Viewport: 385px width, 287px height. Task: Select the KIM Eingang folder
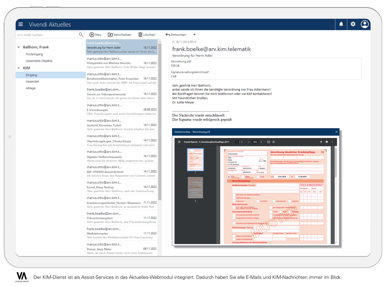pyautogui.click(x=50, y=75)
